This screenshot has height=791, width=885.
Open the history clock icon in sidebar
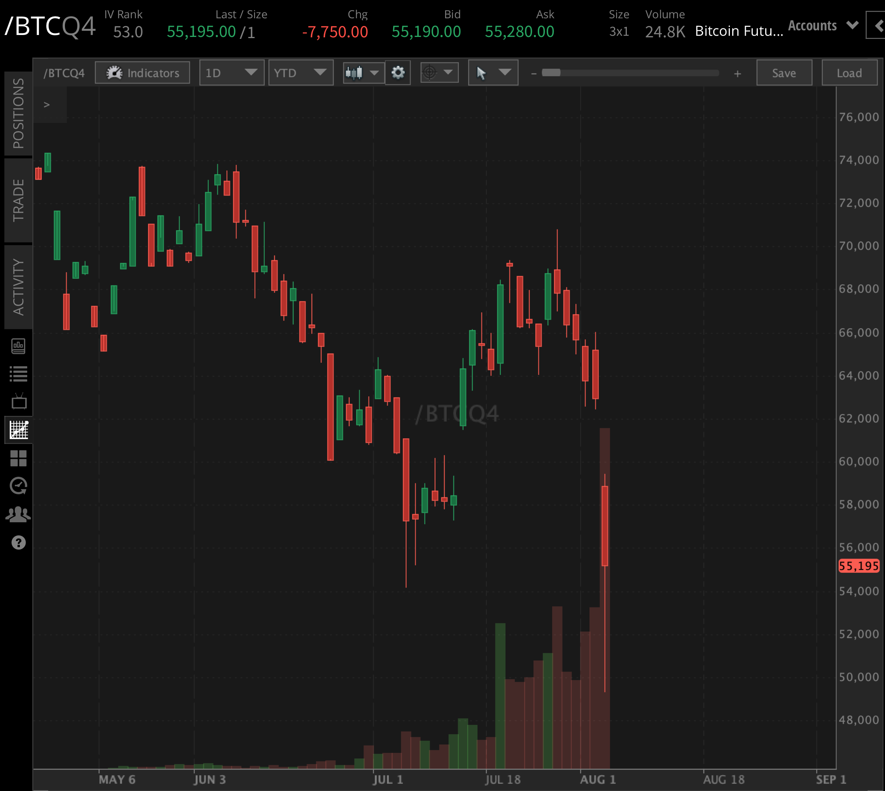pyautogui.click(x=19, y=486)
